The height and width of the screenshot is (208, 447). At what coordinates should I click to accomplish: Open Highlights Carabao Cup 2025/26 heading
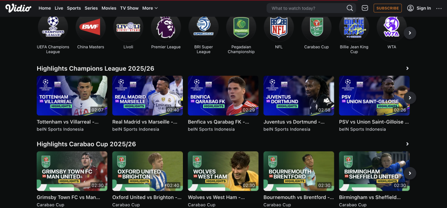86,144
